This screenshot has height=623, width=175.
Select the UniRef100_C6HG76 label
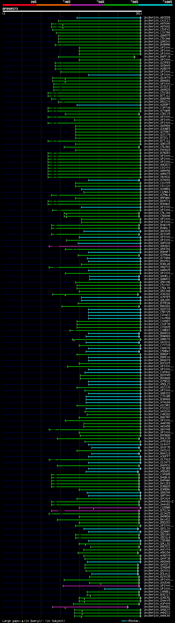click(x=157, y=348)
